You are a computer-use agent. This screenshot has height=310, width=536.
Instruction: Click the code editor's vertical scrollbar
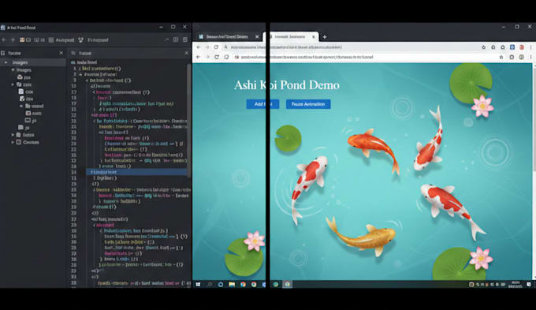188,120
